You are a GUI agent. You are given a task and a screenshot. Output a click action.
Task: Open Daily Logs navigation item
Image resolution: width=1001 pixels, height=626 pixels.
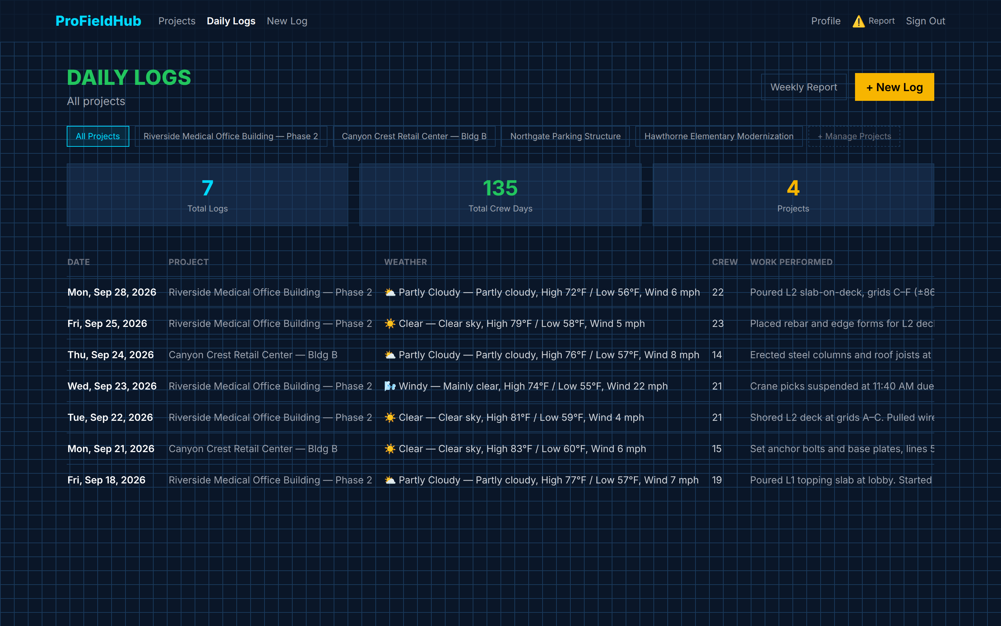231,21
